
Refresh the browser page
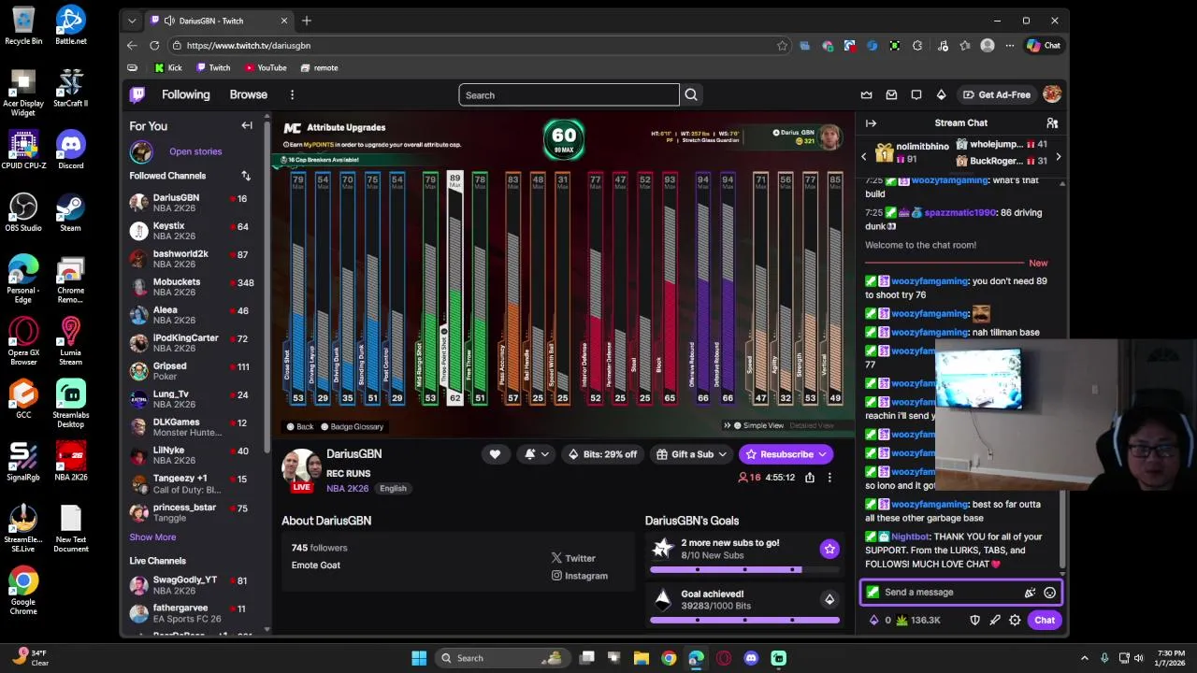click(154, 45)
